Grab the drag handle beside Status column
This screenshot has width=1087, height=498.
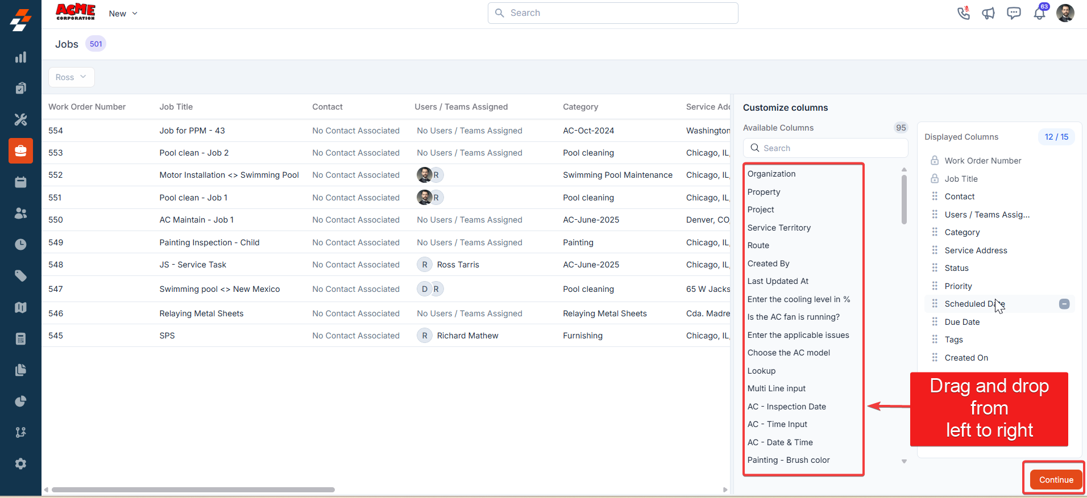pyautogui.click(x=935, y=268)
